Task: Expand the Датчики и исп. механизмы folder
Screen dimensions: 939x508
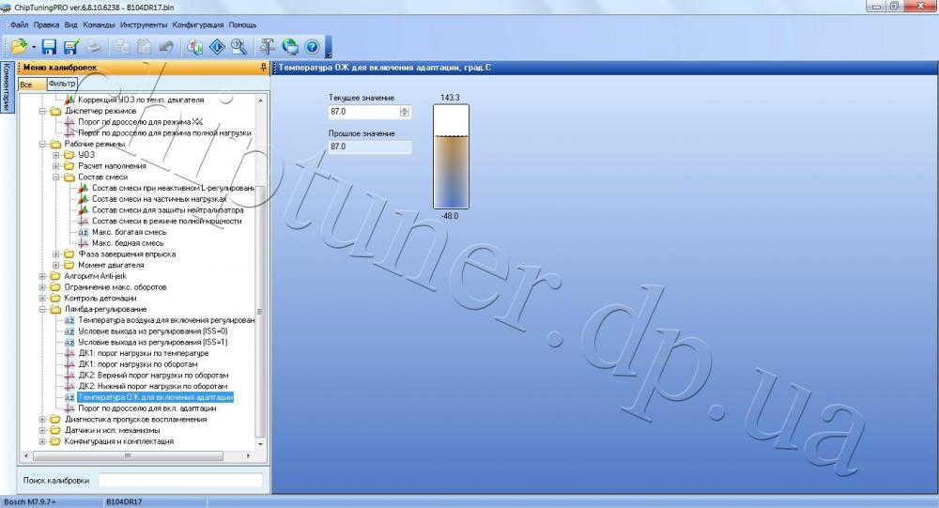Action: [42, 430]
